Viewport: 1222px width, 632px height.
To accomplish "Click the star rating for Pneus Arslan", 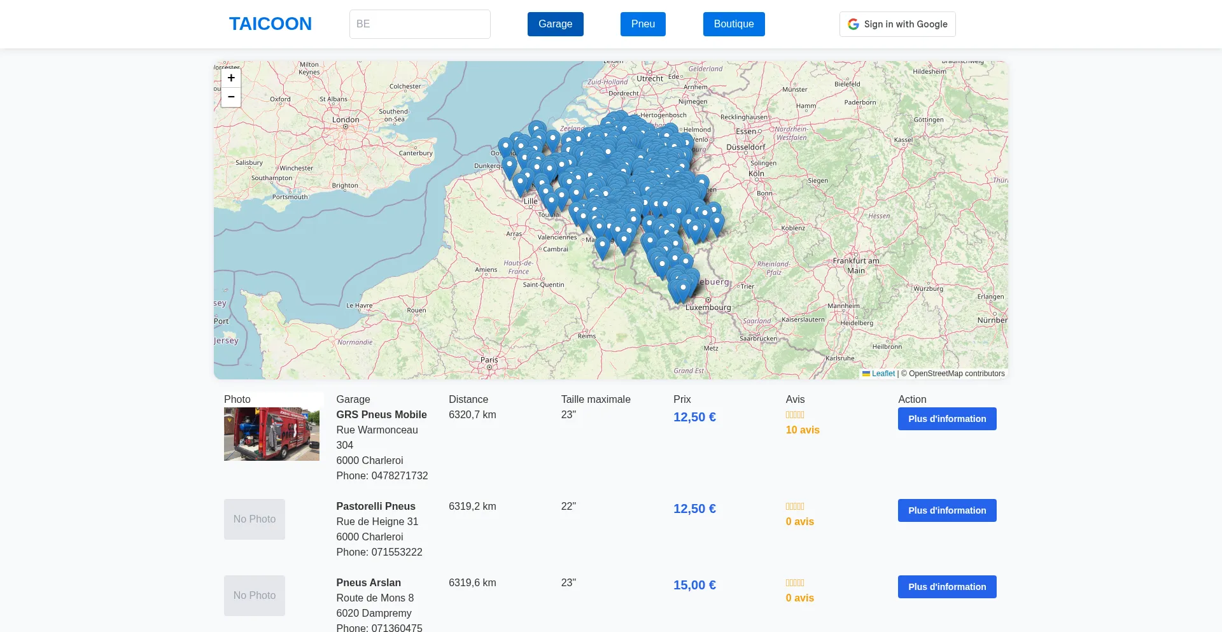I will click(795, 583).
